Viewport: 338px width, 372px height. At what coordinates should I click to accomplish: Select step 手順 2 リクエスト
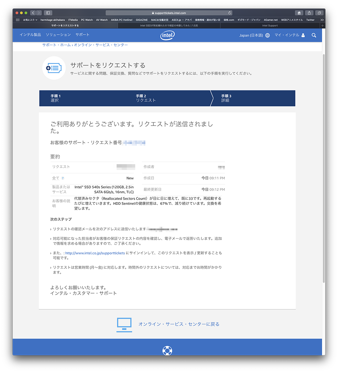pos(146,98)
